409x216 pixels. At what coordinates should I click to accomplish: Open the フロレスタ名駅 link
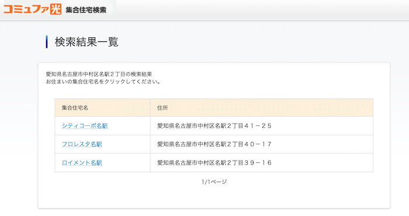coord(82,144)
